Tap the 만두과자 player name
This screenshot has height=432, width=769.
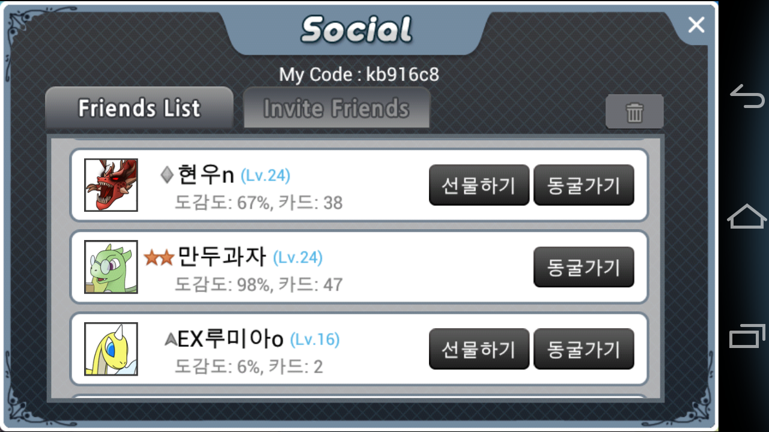coord(222,257)
